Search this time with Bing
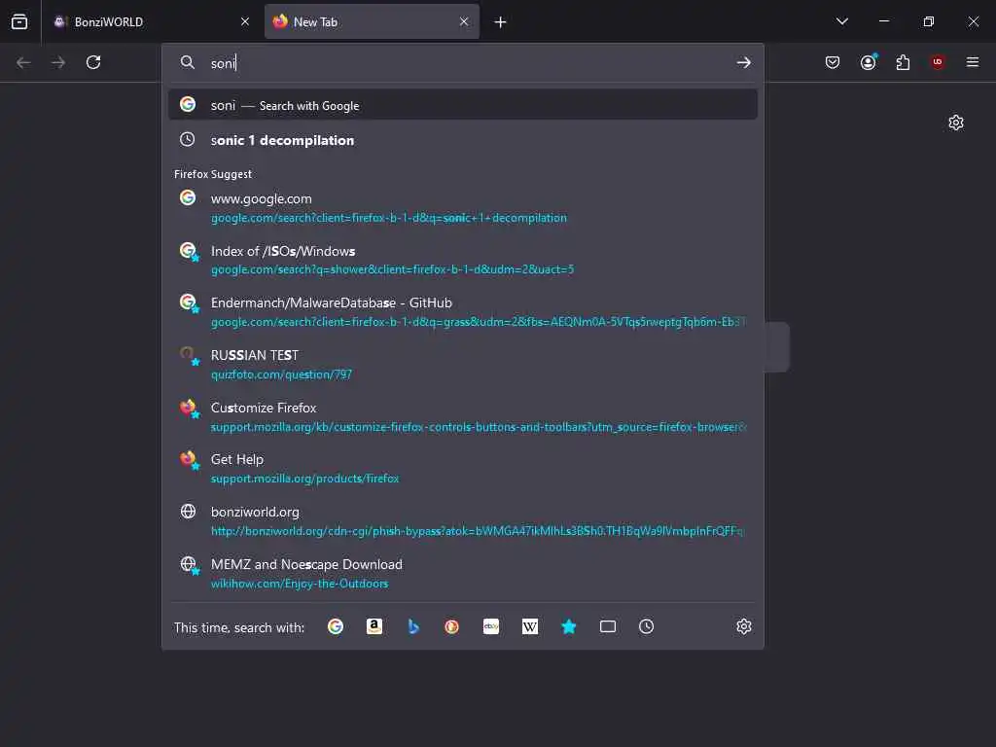Viewport: 996px width, 747px height. point(412,627)
